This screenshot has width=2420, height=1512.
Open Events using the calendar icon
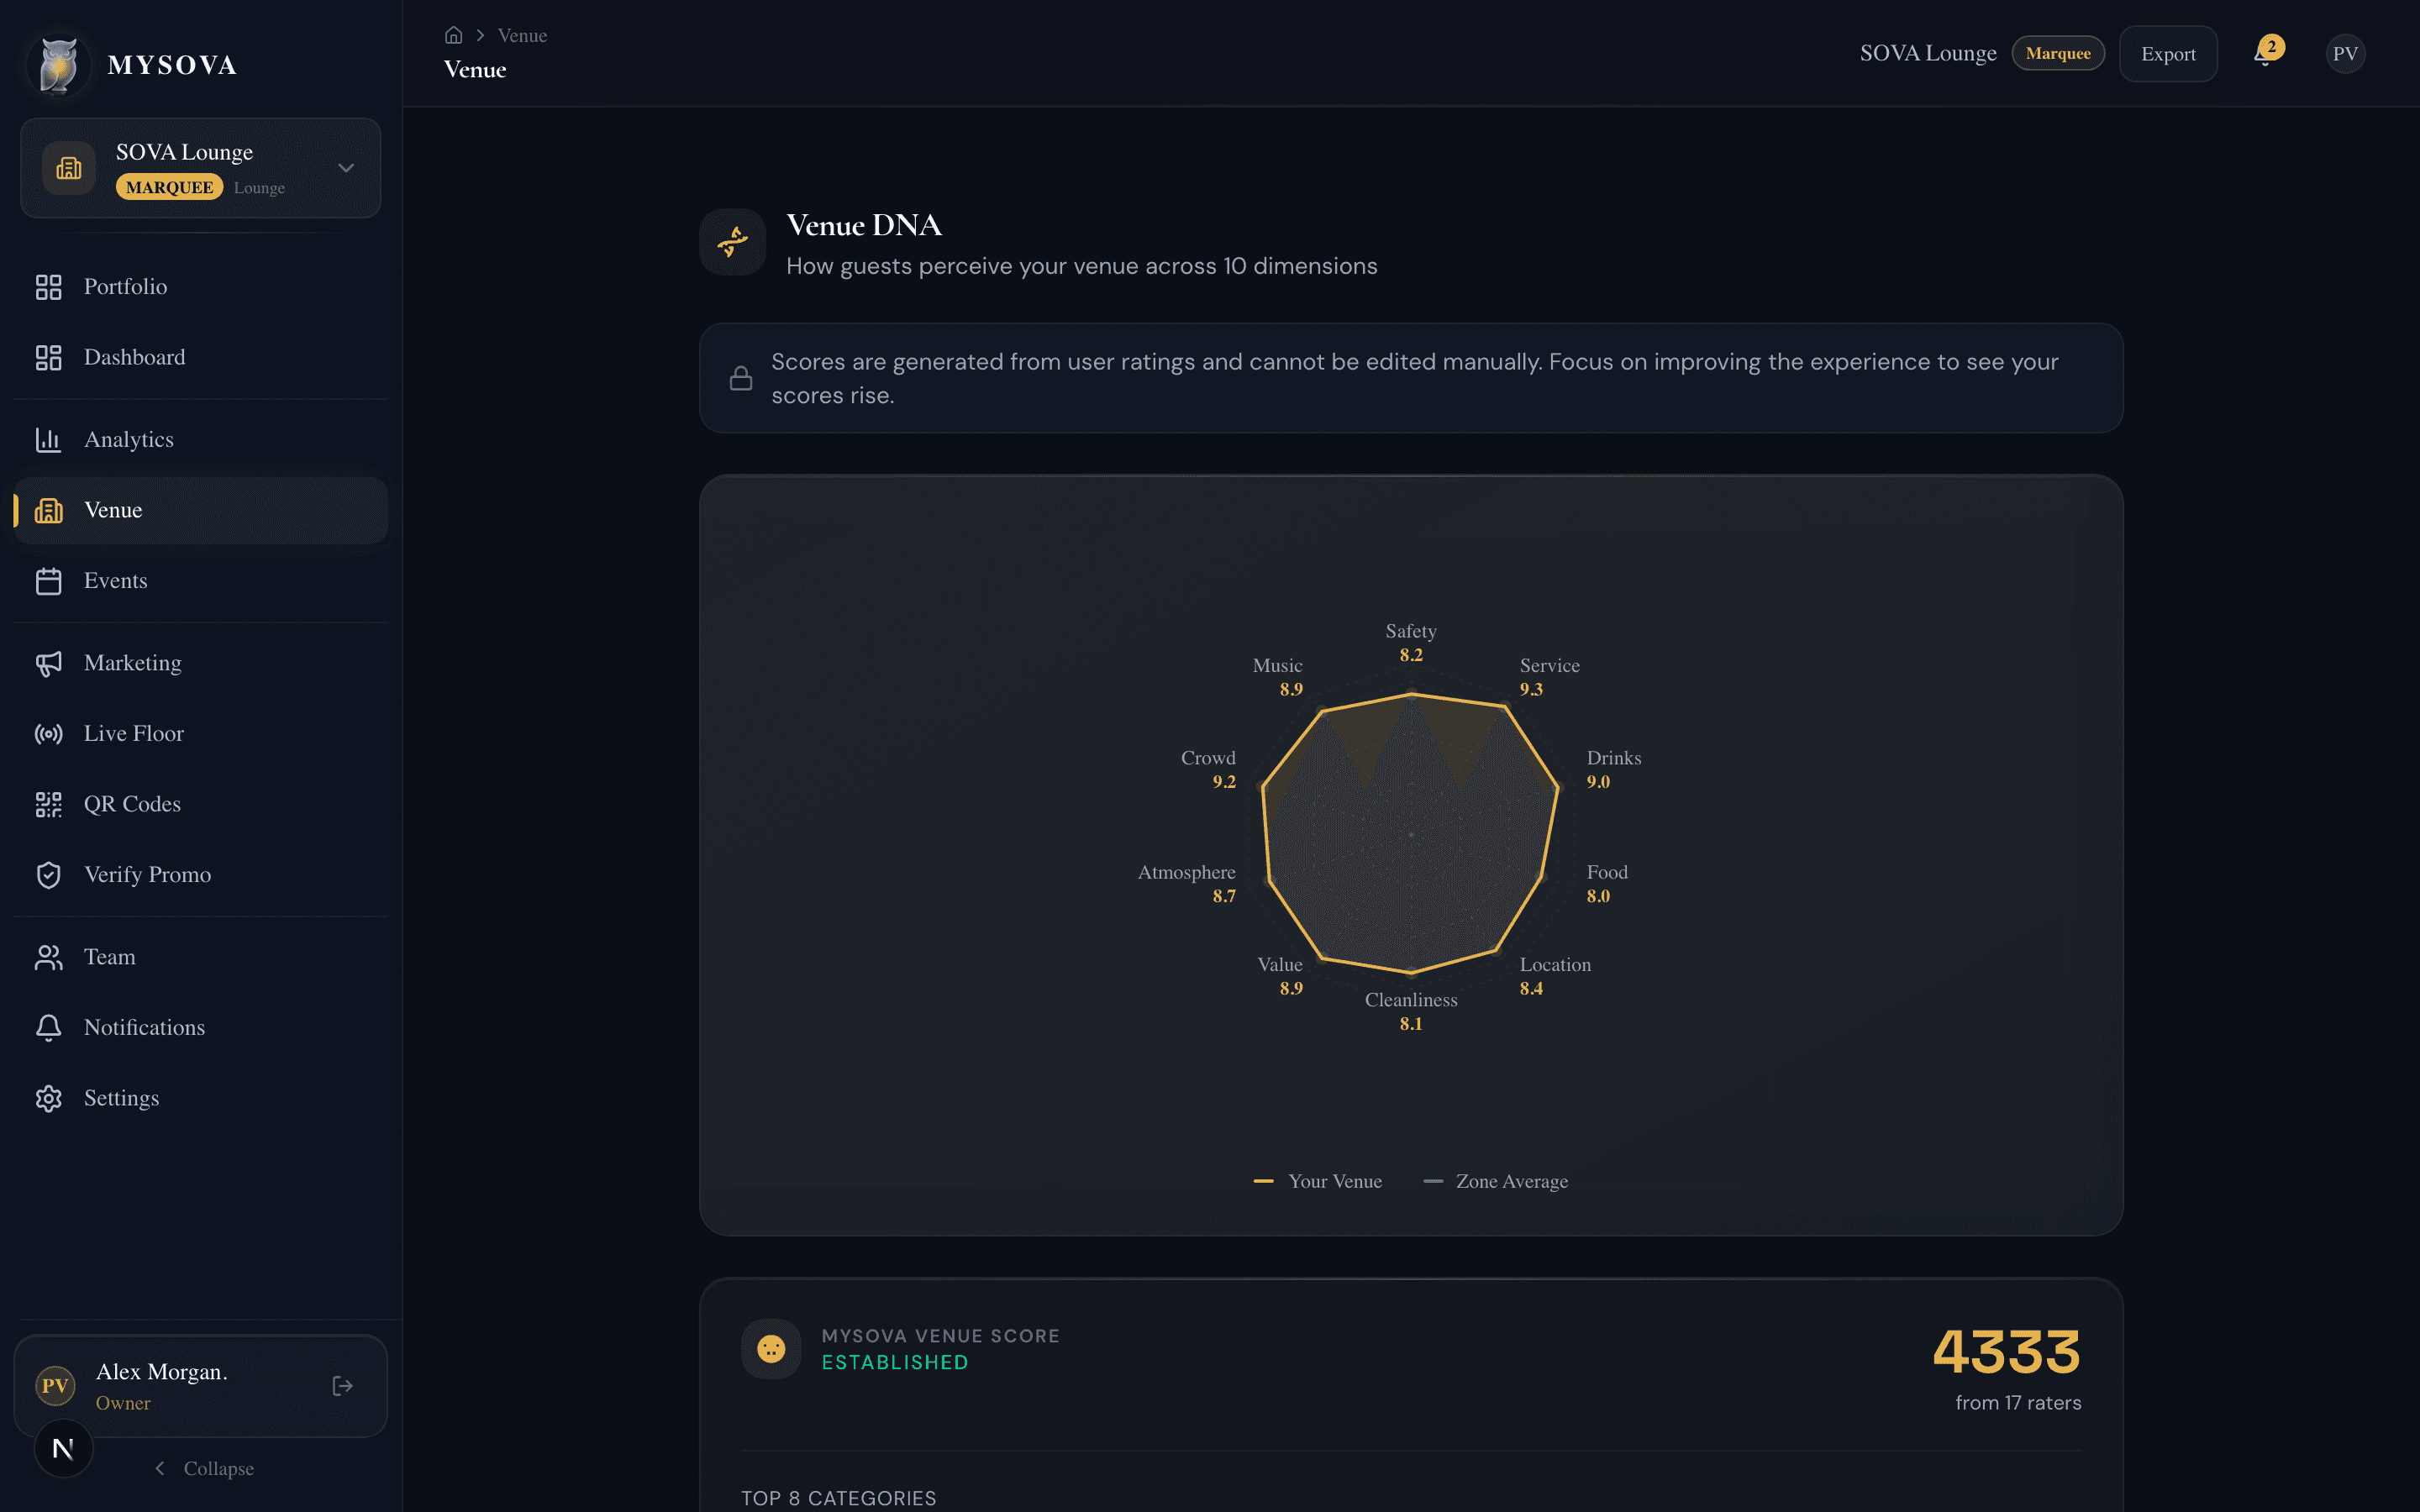tap(49, 580)
